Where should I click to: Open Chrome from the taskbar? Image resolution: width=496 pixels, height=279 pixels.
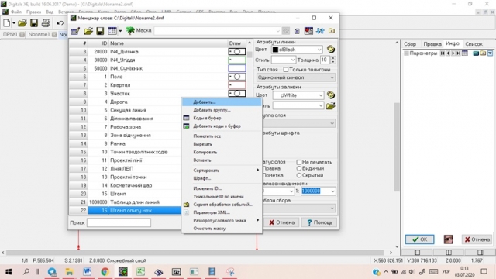(x=105, y=272)
